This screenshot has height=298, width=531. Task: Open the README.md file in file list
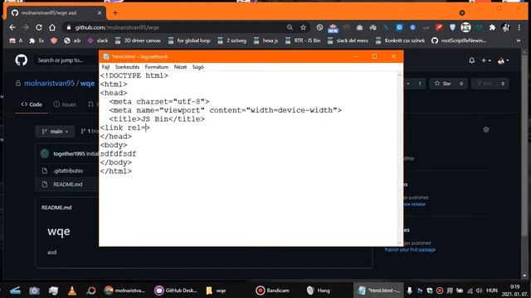point(68,184)
